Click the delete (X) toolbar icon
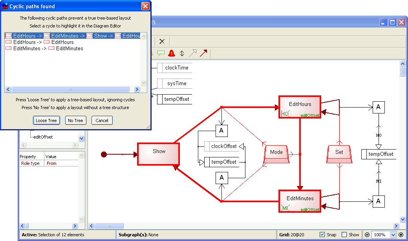 [162, 42]
